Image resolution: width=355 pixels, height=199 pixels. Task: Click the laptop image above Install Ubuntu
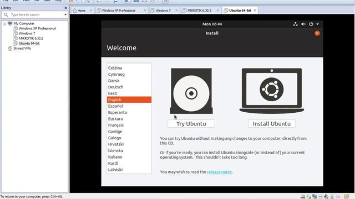[272, 91]
